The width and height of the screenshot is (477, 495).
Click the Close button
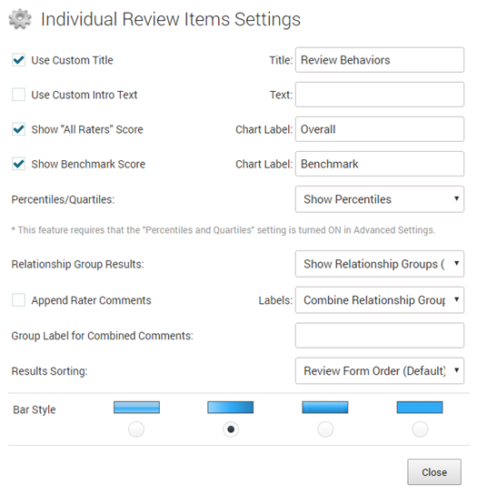pos(434,472)
